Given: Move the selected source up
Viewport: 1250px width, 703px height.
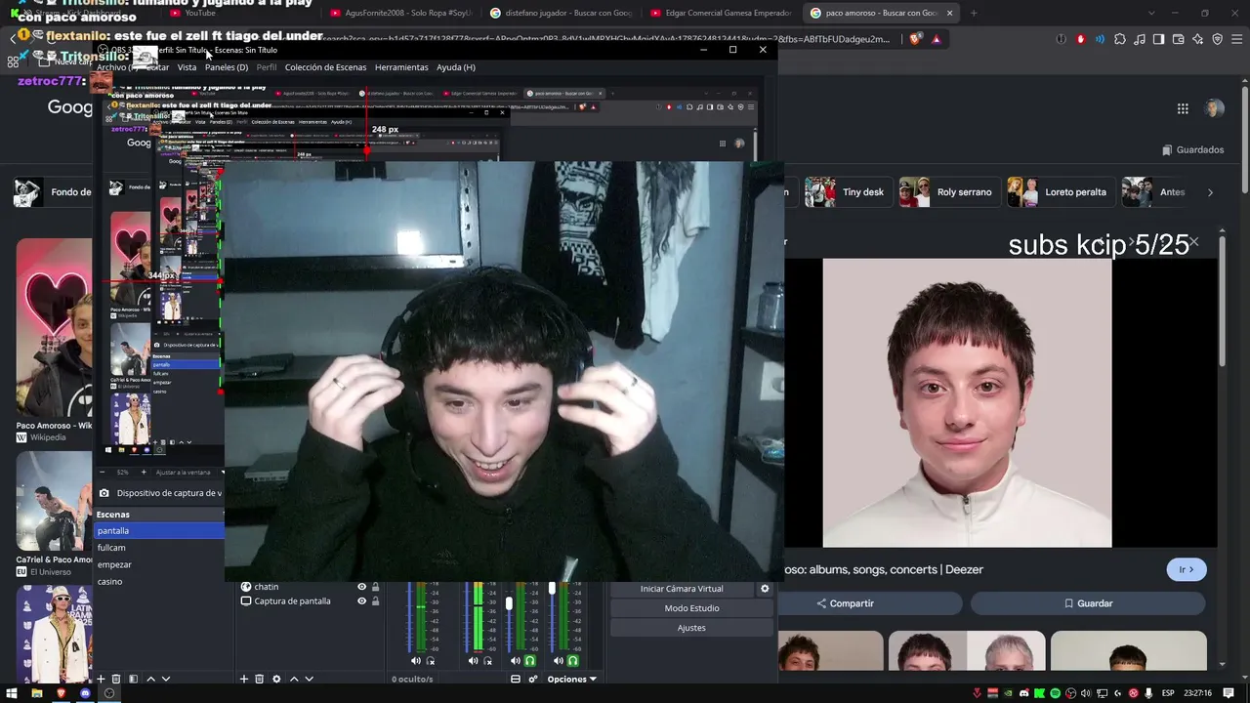Looking at the screenshot, I should (x=294, y=679).
